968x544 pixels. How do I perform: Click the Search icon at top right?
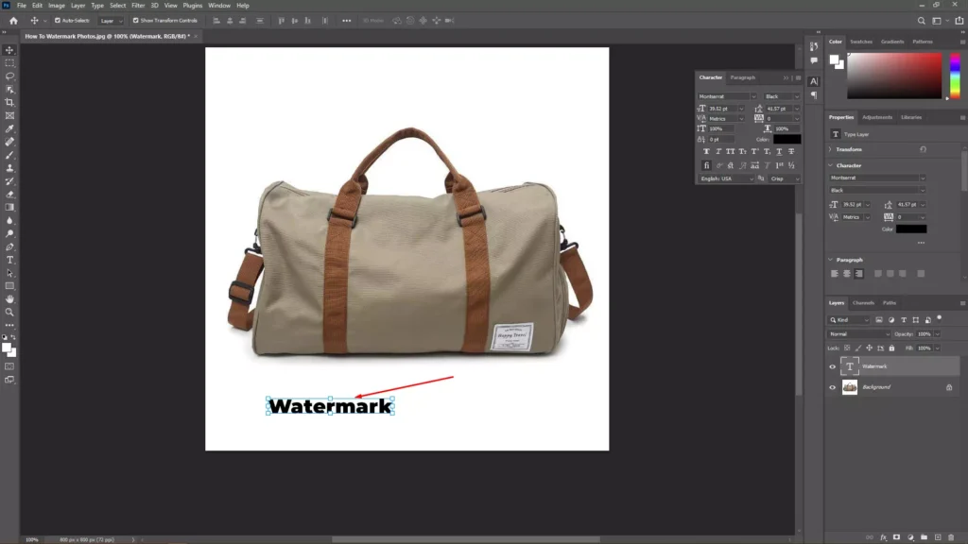921,21
